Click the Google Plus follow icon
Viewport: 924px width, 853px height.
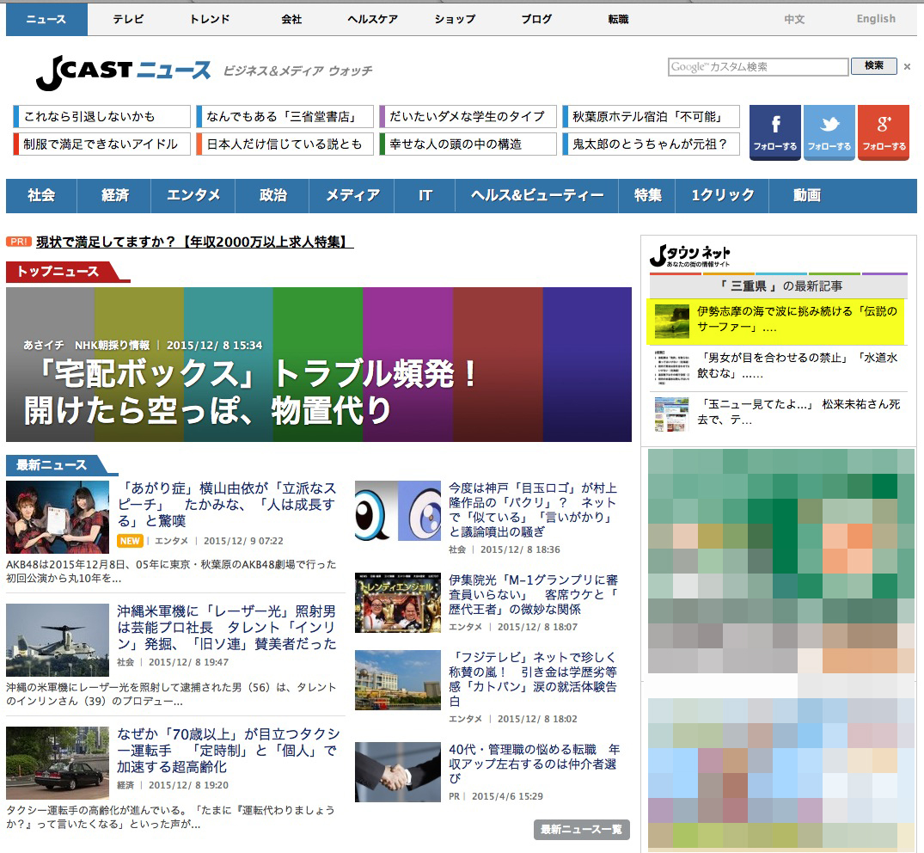[x=884, y=132]
